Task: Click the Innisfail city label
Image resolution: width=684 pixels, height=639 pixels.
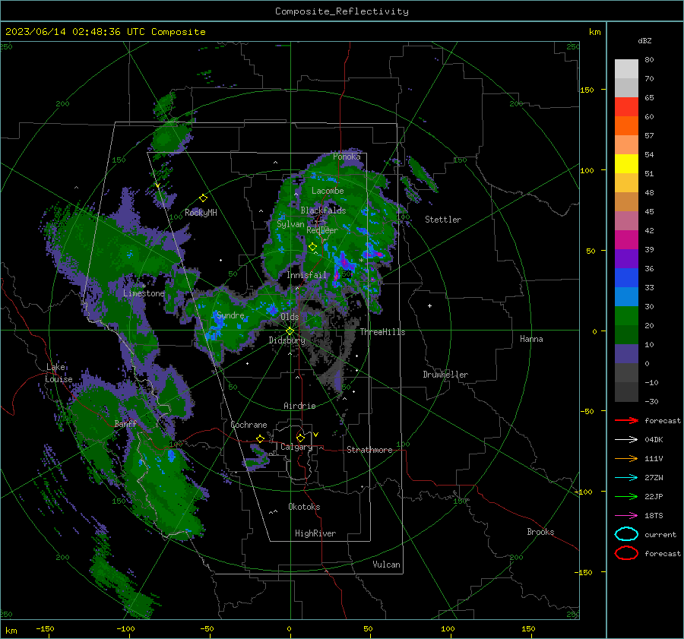Action: pos(306,275)
